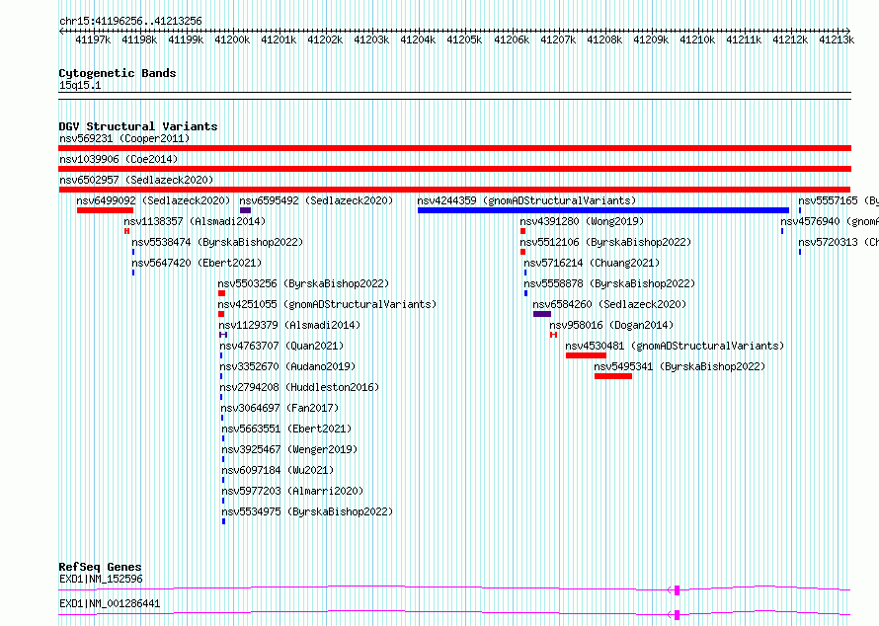879x626 pixels.
Task: Click the nsv6595492 (Sedlazeck2020) label
Action: point(316,200)
